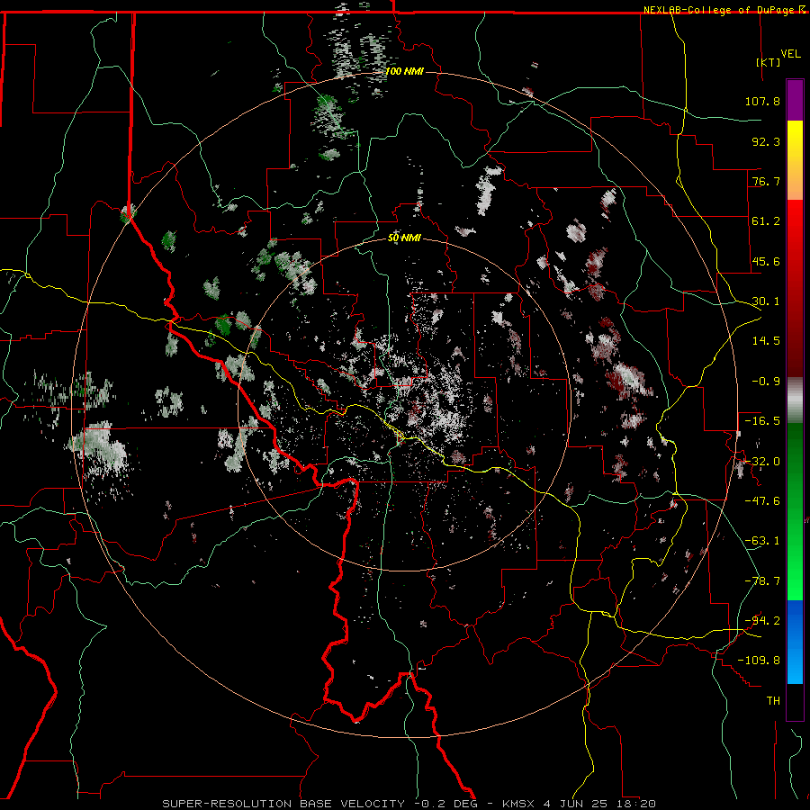
Task: Click the -0.9 velocity scale value
Action: click(766, 382)
